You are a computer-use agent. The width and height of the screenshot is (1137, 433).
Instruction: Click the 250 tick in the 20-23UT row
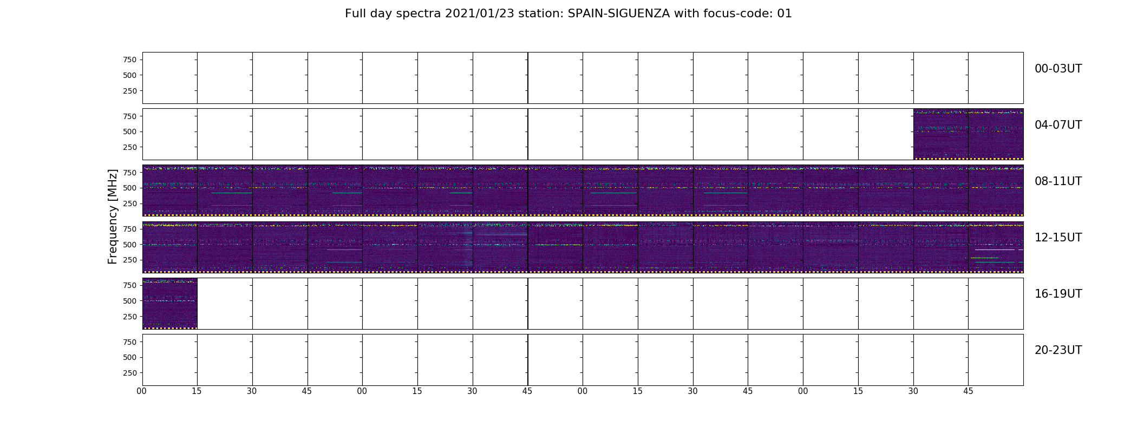[130, 373]
